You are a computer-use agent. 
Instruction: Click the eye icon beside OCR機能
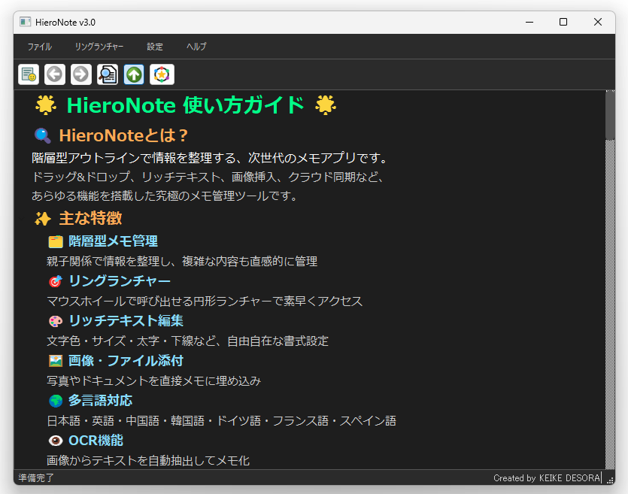(55, 440)
